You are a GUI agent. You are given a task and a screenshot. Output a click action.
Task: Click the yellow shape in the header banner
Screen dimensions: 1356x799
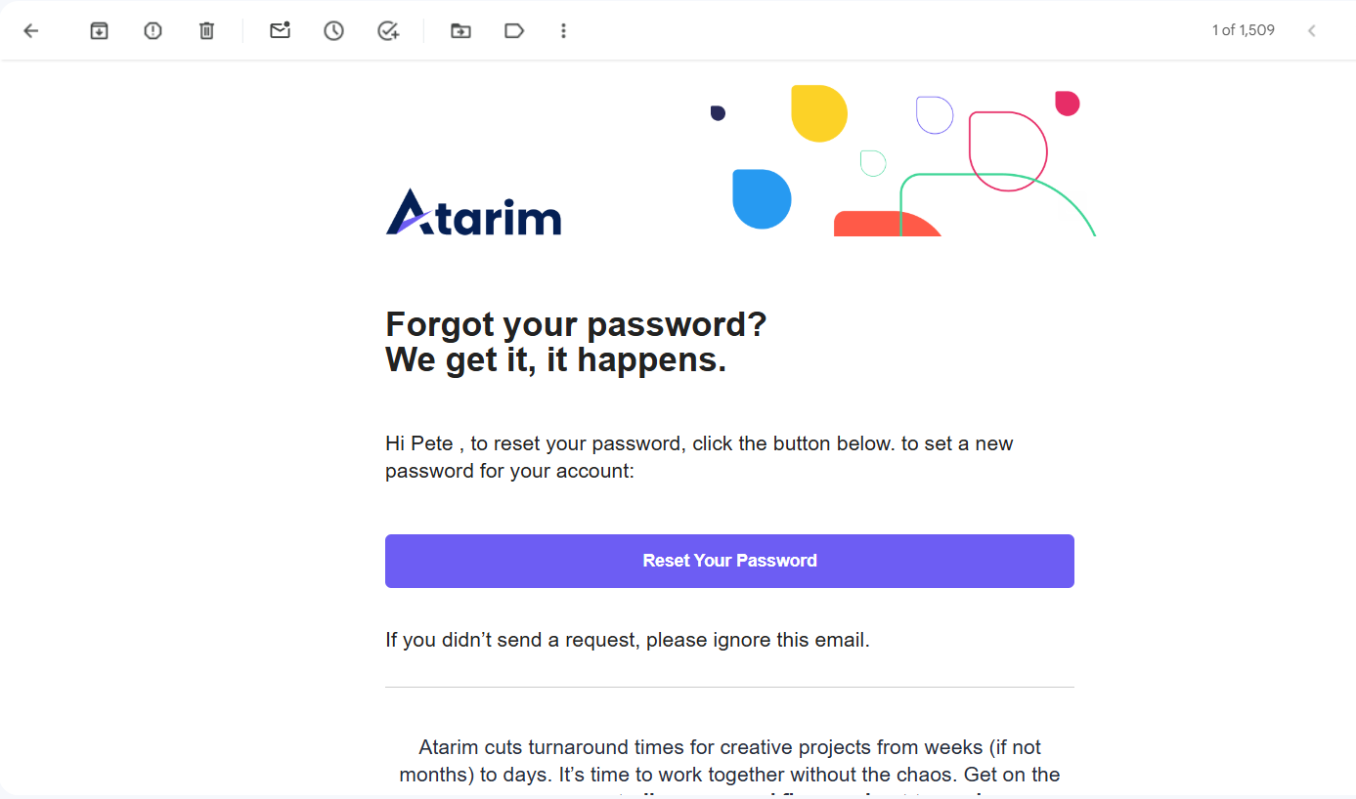pyautogui.click(x=818, y=113)
